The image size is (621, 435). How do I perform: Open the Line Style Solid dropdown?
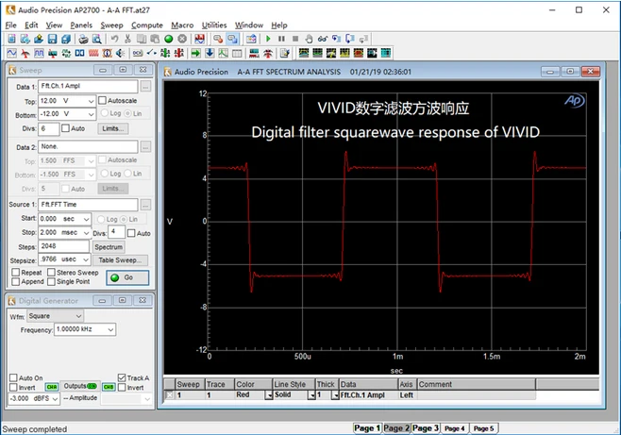[311, 395]
